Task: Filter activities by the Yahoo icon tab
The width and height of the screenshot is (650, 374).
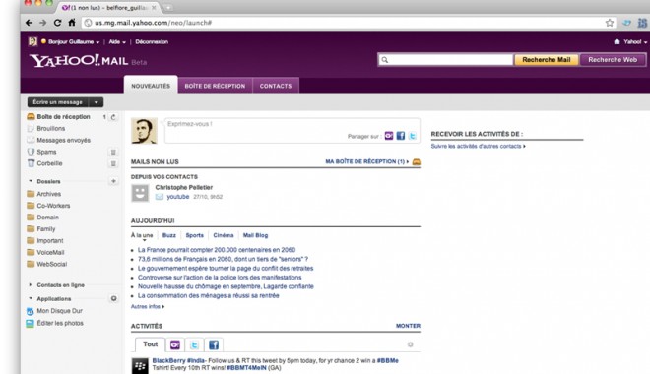Action: (x=175, y=344)
